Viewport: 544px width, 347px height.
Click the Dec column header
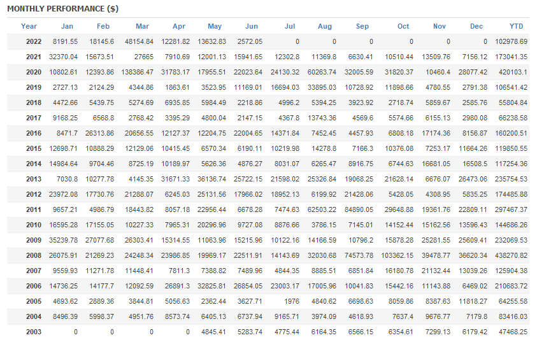point(476,26)
